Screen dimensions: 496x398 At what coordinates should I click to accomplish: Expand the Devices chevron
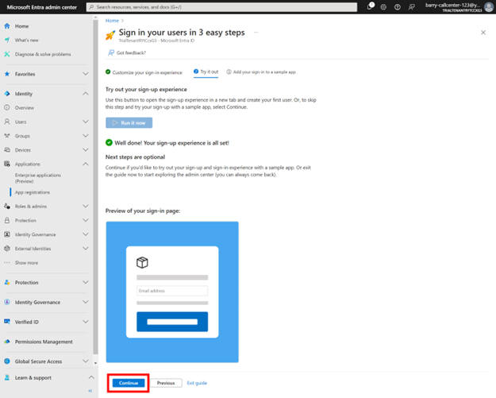point(86,150)
